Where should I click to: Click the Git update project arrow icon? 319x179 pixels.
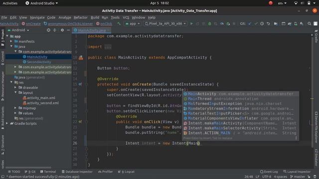250,23
